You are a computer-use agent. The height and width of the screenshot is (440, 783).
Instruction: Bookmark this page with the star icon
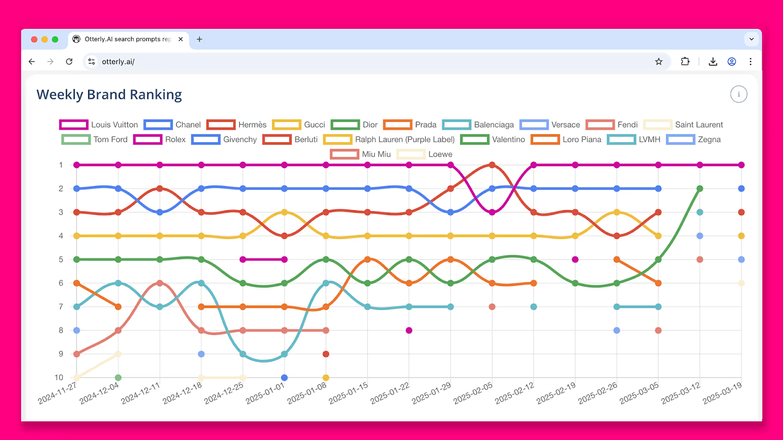(x=659, y=62)
